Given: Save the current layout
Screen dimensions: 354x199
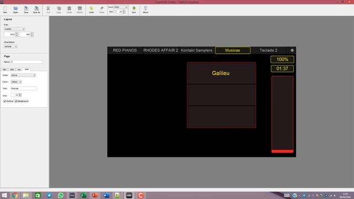Looking at the screenshot, I should coord(26,10).
